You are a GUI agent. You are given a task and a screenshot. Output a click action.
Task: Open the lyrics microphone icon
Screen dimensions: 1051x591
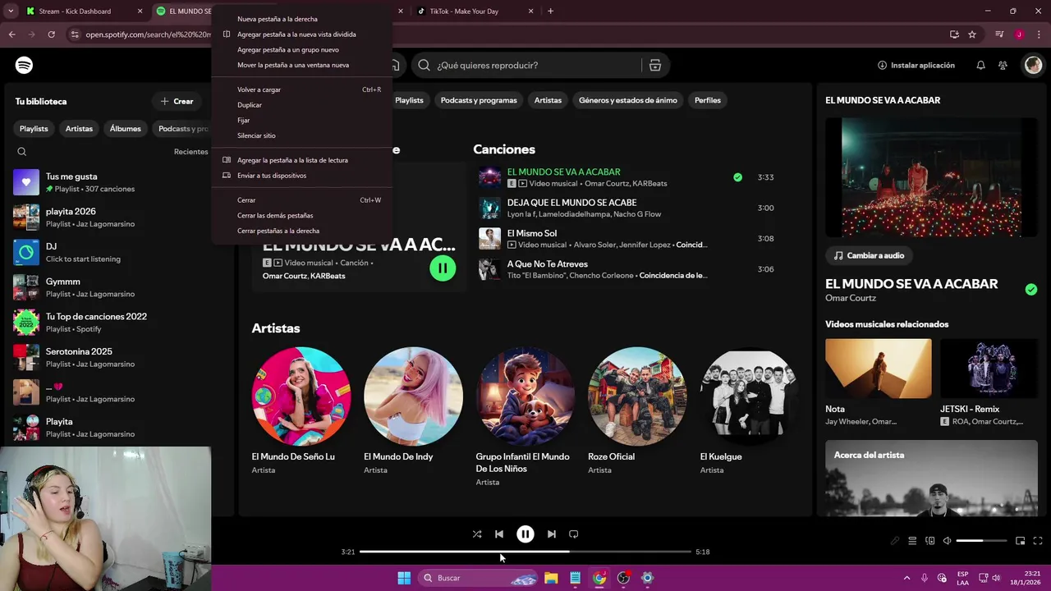tap(895, 541)
